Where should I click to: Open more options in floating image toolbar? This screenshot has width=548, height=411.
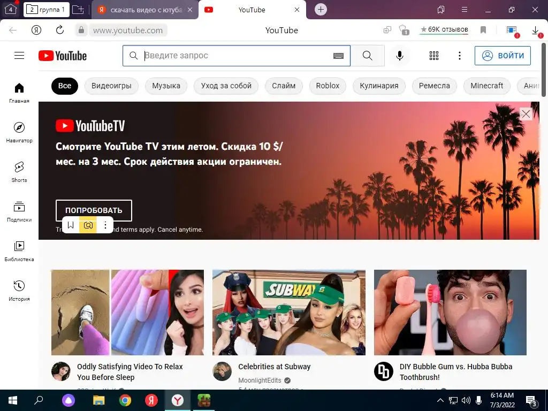(105, 225)
